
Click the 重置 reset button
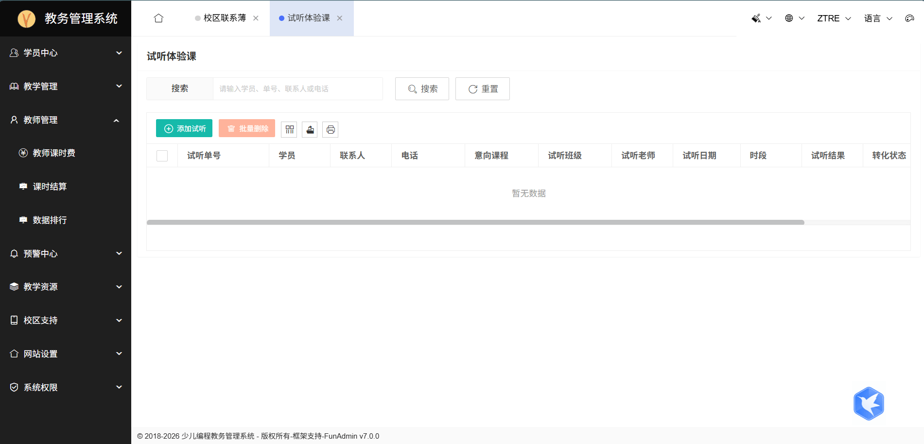point(483,89)
